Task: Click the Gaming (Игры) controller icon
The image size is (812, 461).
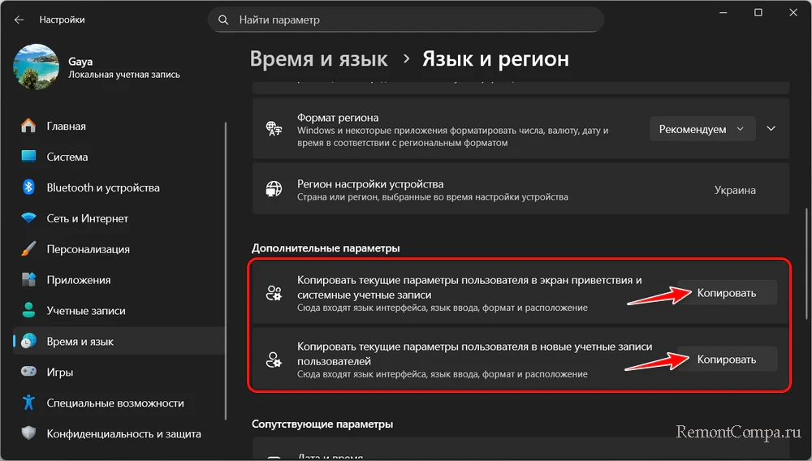Action: tap(28, 372)
